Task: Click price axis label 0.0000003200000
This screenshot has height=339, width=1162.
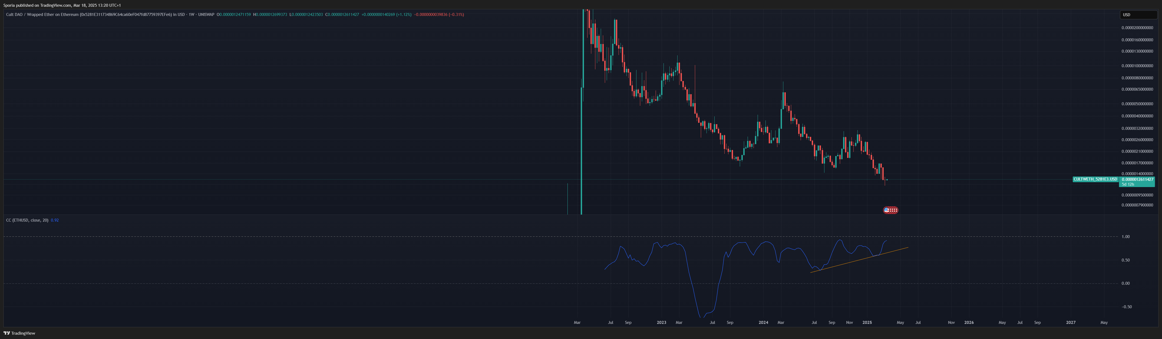Action: click(1137, 128)
